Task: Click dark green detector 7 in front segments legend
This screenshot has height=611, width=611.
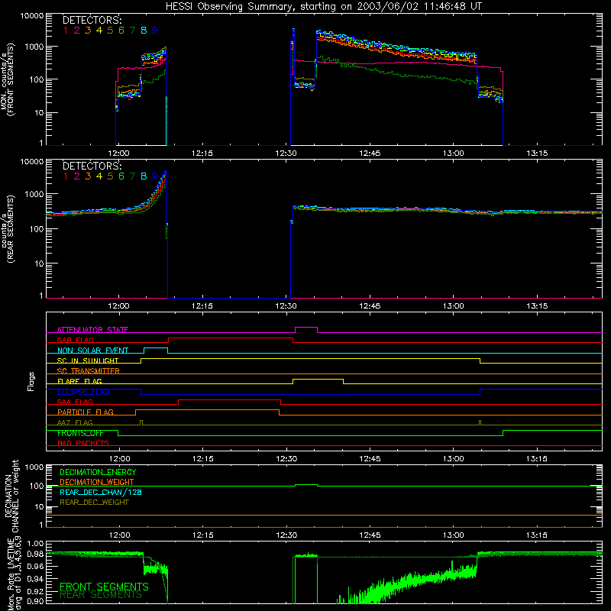Action: [132, 31]
